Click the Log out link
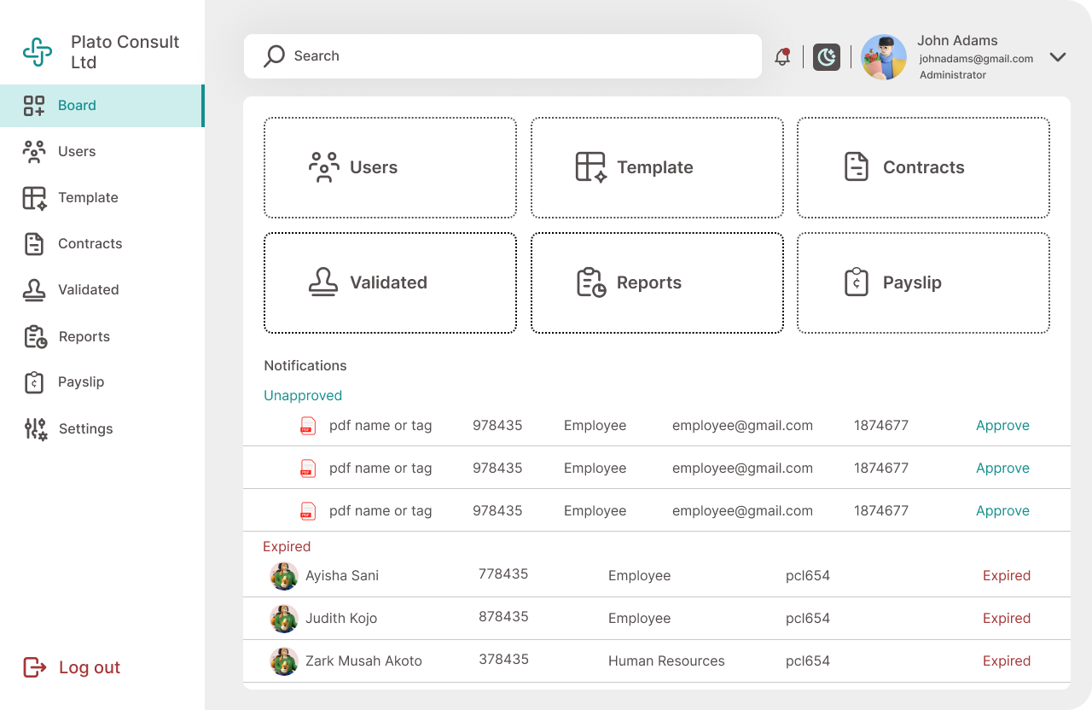This screenshot has height=710, width=1092. [x=90, y=667]
